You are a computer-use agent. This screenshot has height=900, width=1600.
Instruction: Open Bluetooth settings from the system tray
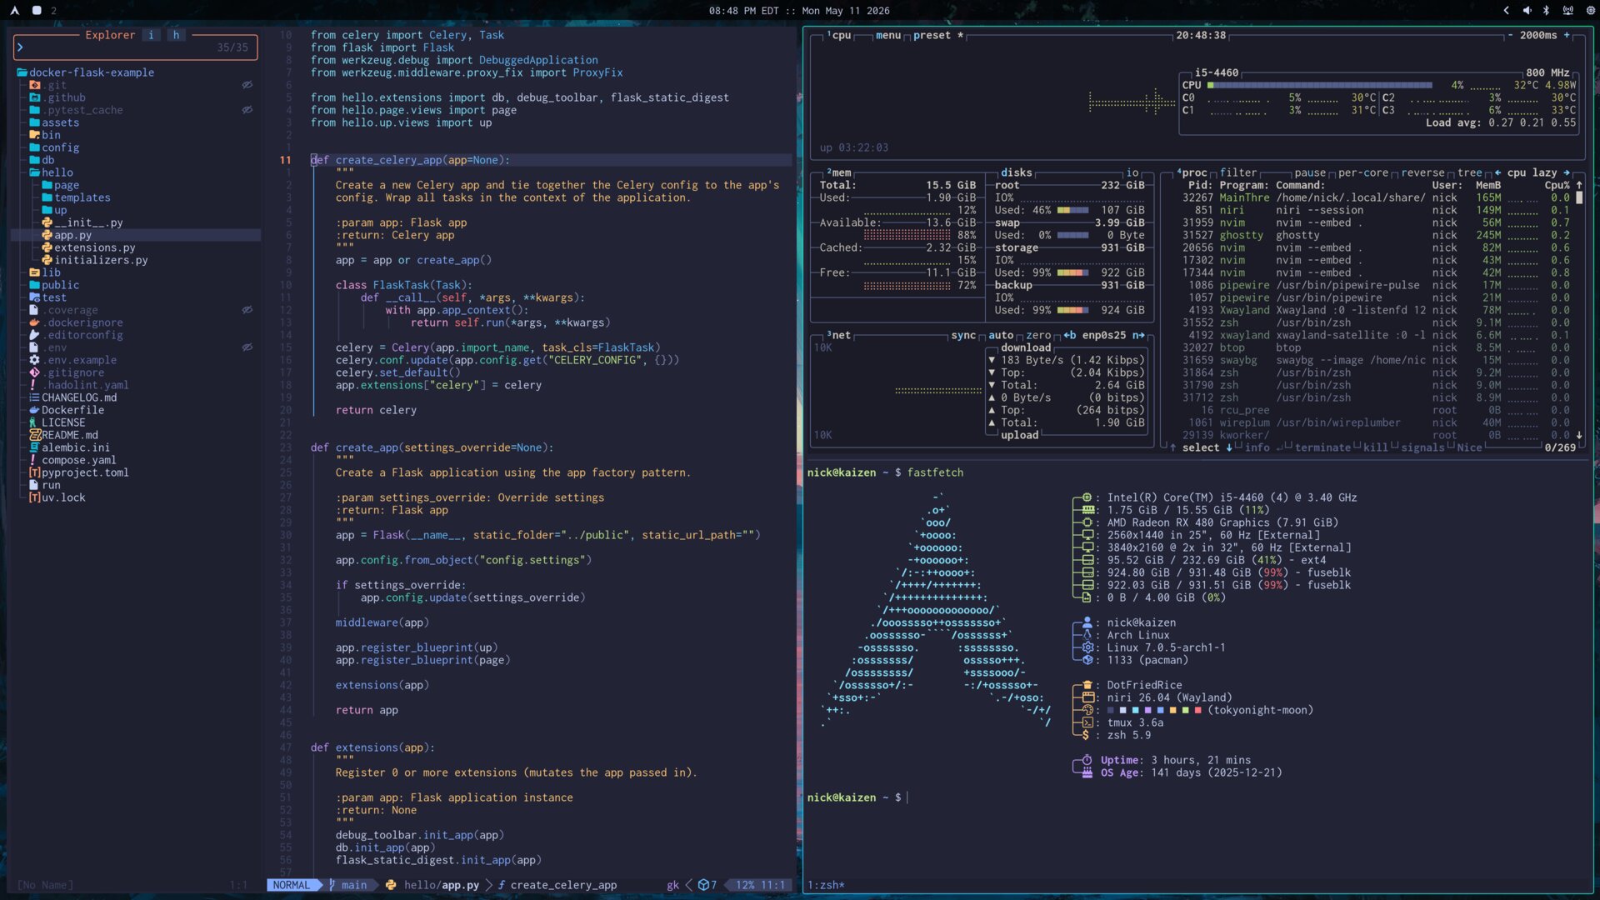(x=1546, y=11)
